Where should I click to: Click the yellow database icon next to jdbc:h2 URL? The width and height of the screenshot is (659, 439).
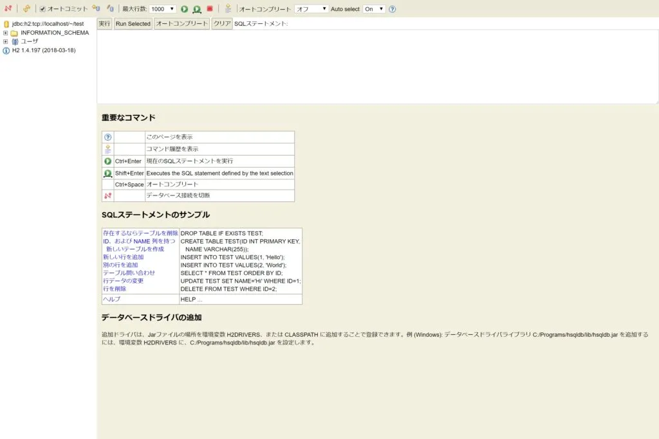(x=6, y=24)
